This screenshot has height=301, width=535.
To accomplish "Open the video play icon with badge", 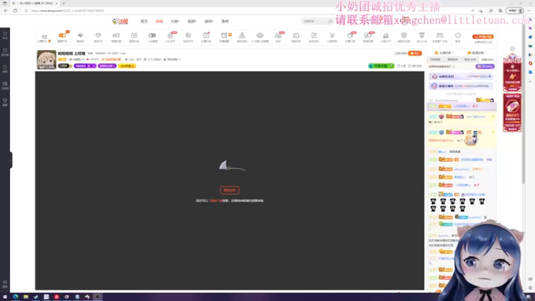I will pos(368,35).
